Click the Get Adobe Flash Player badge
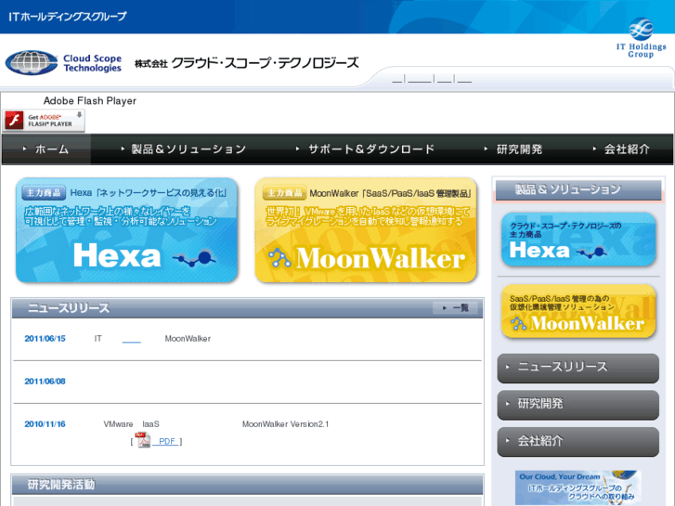675x506 pixels. point(44,121)
